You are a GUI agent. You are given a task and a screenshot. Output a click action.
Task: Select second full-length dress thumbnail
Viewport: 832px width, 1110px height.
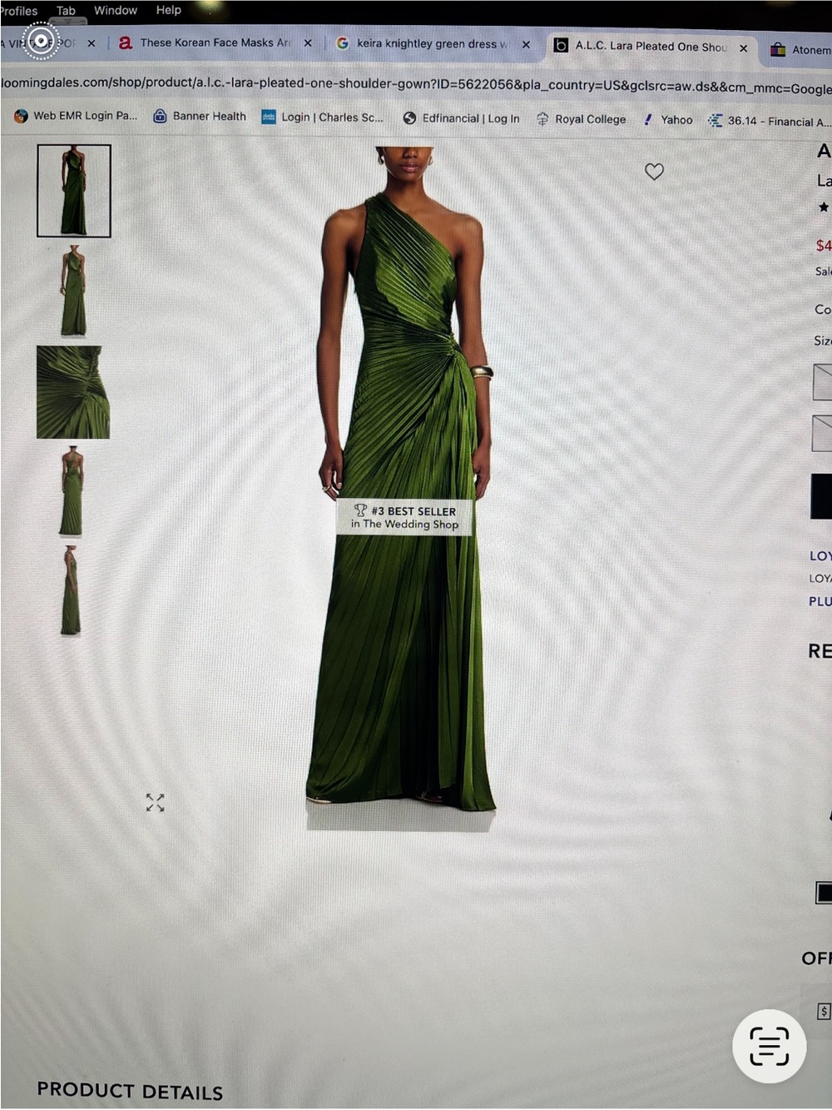coord(73,291)
